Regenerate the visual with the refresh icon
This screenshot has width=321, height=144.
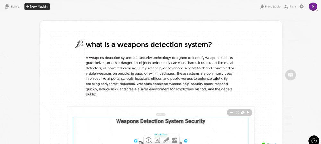click(x=237, y=113)
